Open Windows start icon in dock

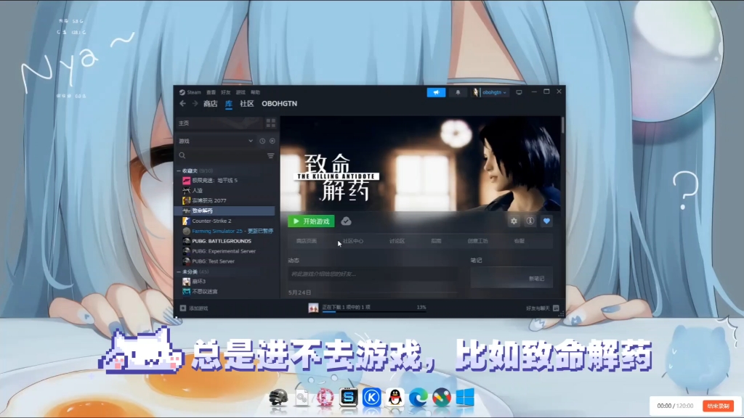coord(465,398)
